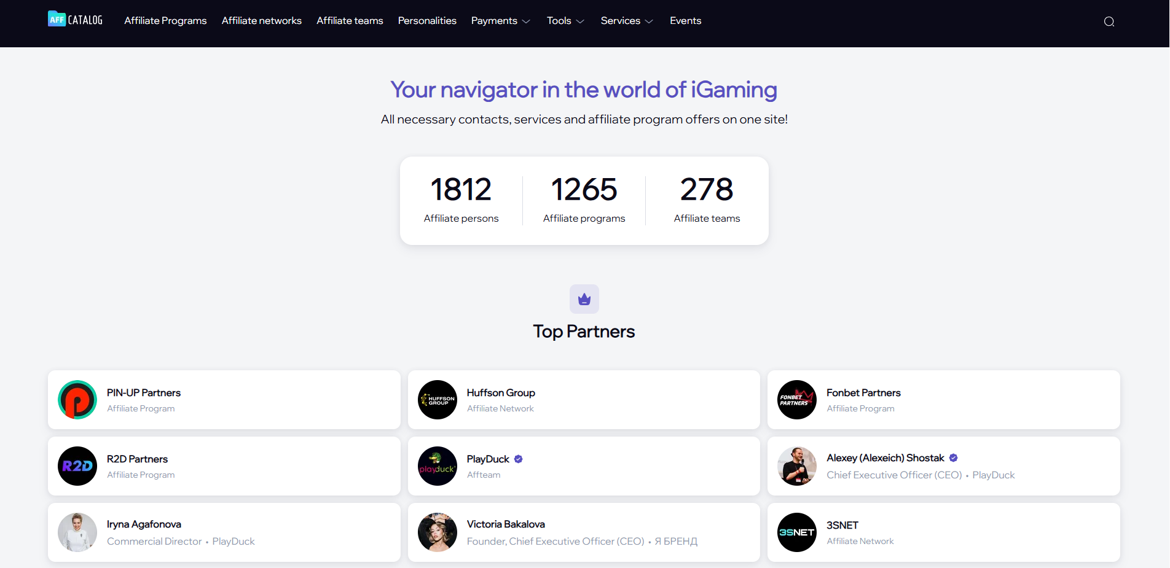Click the 3SNET logo icon

[x=797, y=532]
